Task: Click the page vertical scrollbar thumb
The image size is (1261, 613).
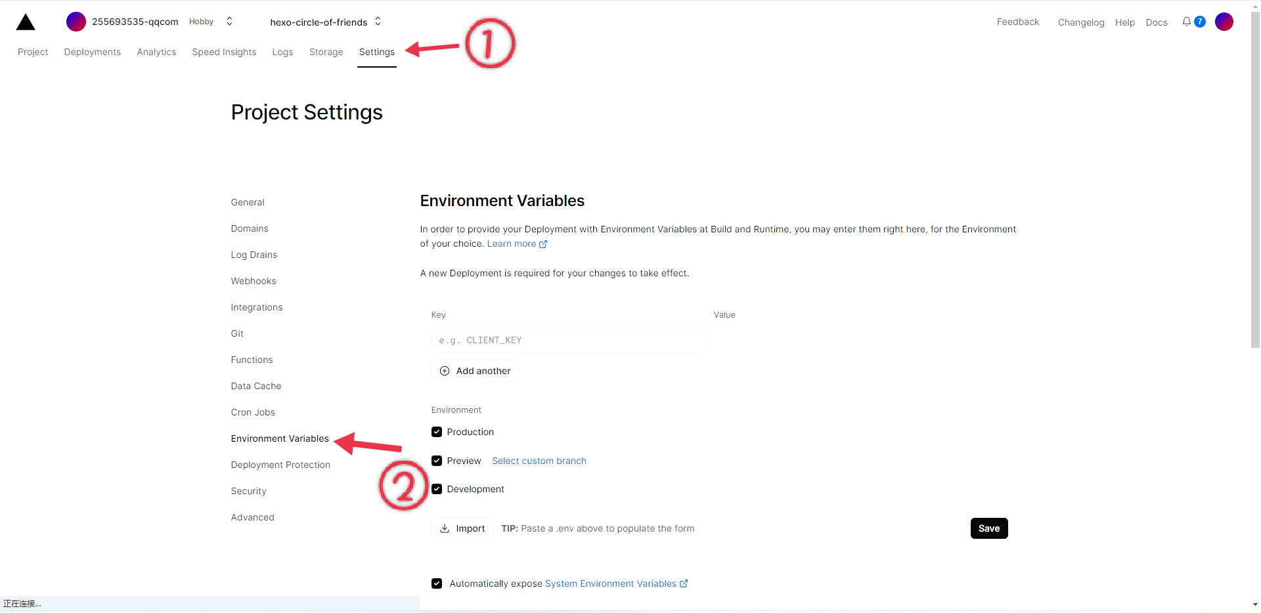Action: (1255, 177)
